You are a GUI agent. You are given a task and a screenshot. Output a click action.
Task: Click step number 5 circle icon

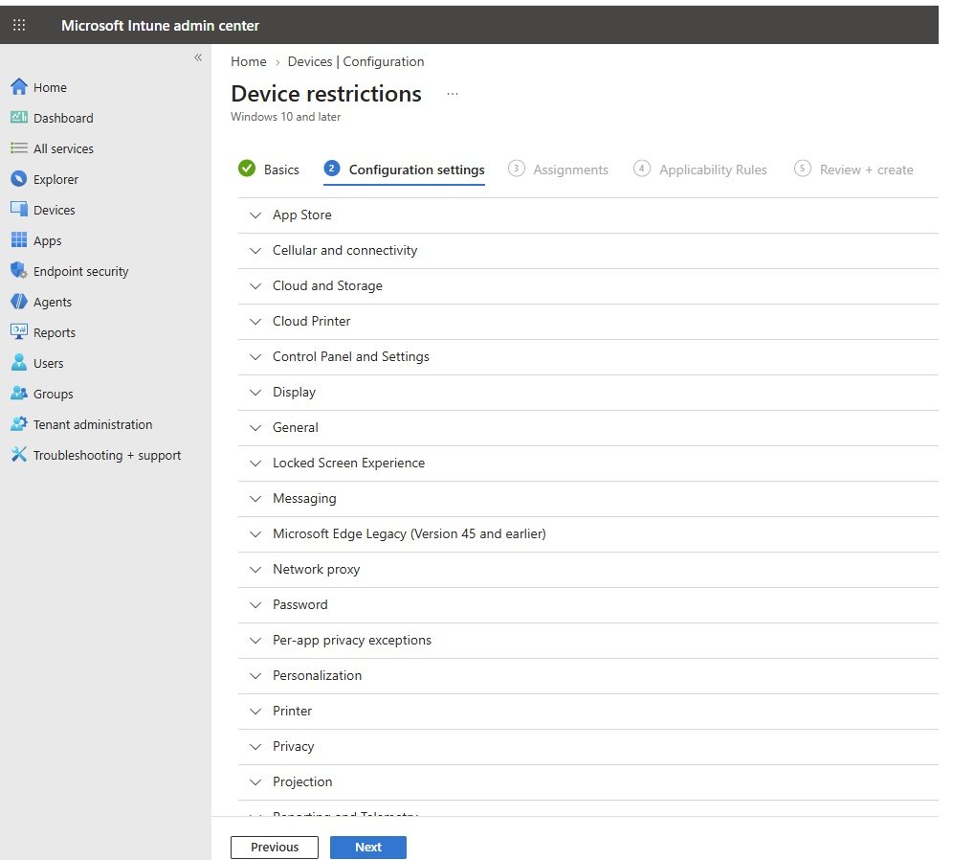coord(802,169)
